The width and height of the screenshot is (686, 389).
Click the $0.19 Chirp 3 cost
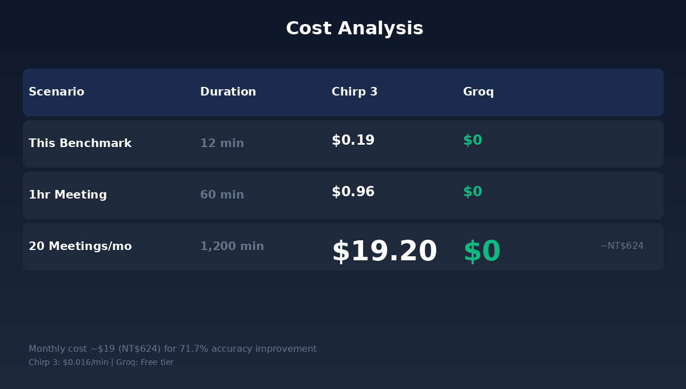(353, 141)
